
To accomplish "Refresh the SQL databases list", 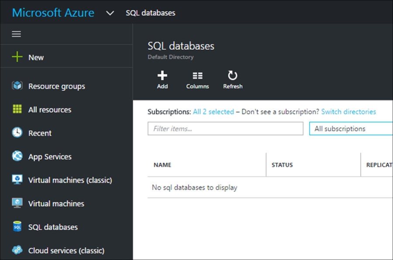I will coord(233,80).
